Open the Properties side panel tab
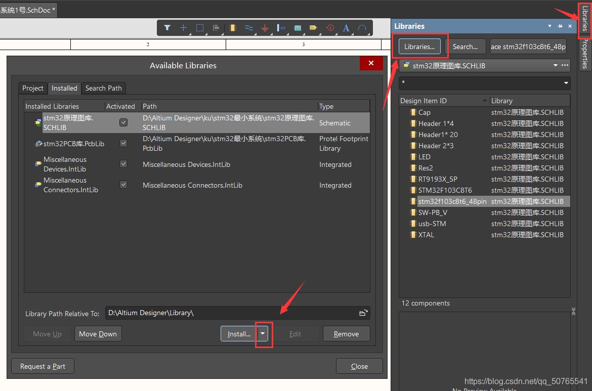 point(584,54)
